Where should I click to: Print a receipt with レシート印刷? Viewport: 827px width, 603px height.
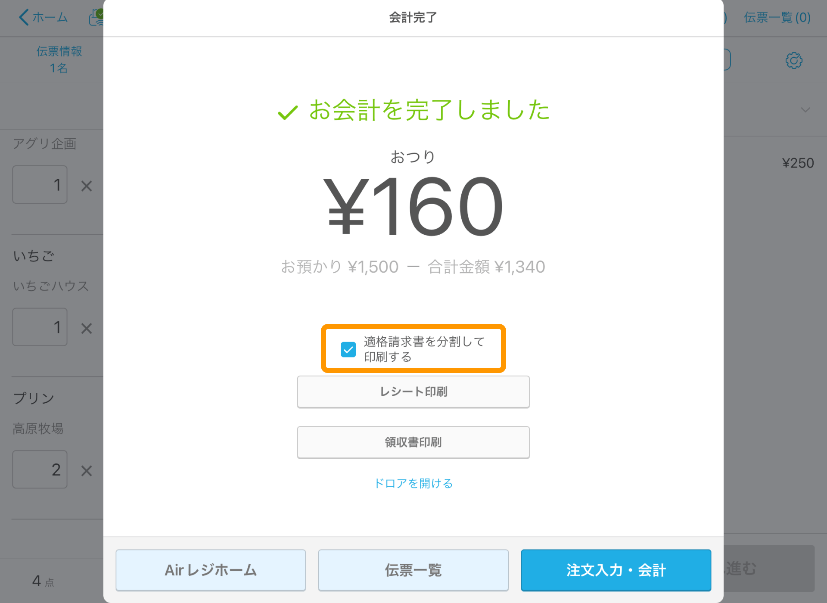coord(413,392)
